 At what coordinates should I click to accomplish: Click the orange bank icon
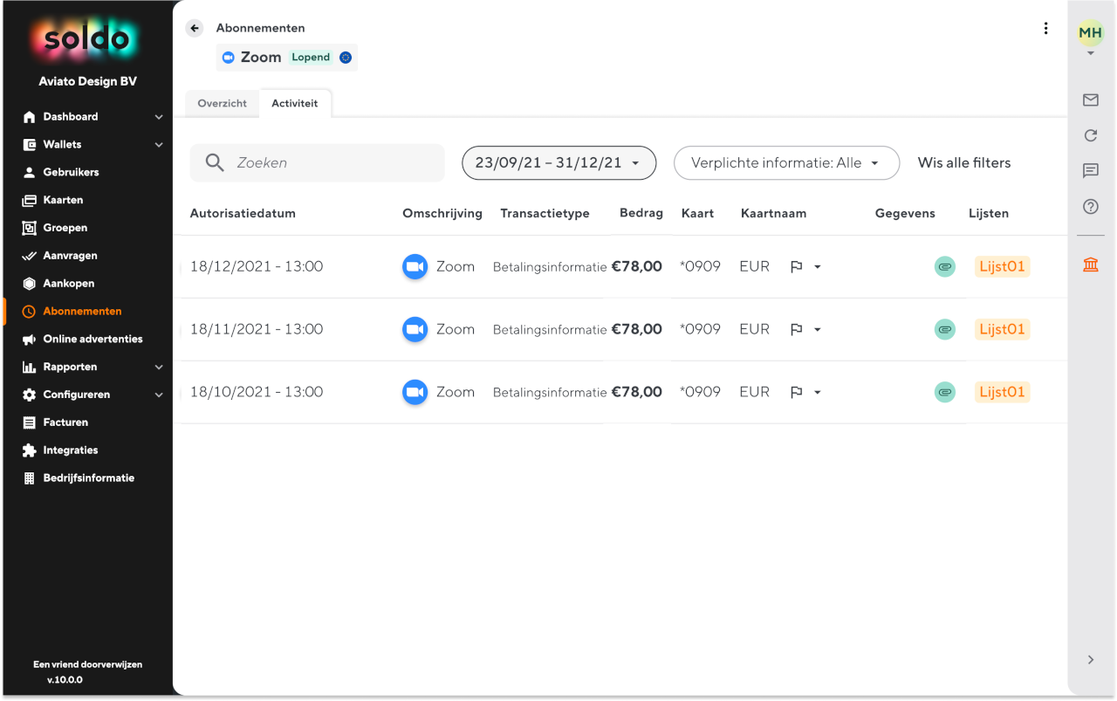(1090, 265)
